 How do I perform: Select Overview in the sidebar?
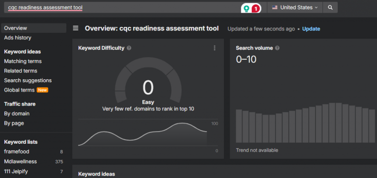click(33, 28)
